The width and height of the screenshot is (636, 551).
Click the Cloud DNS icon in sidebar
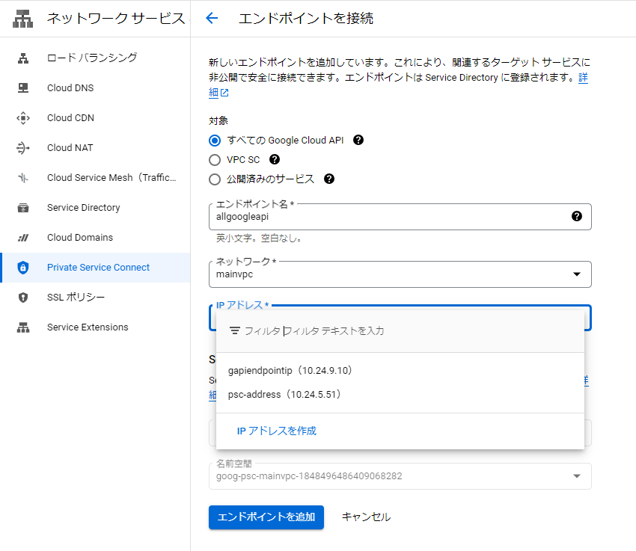point(23,88)
